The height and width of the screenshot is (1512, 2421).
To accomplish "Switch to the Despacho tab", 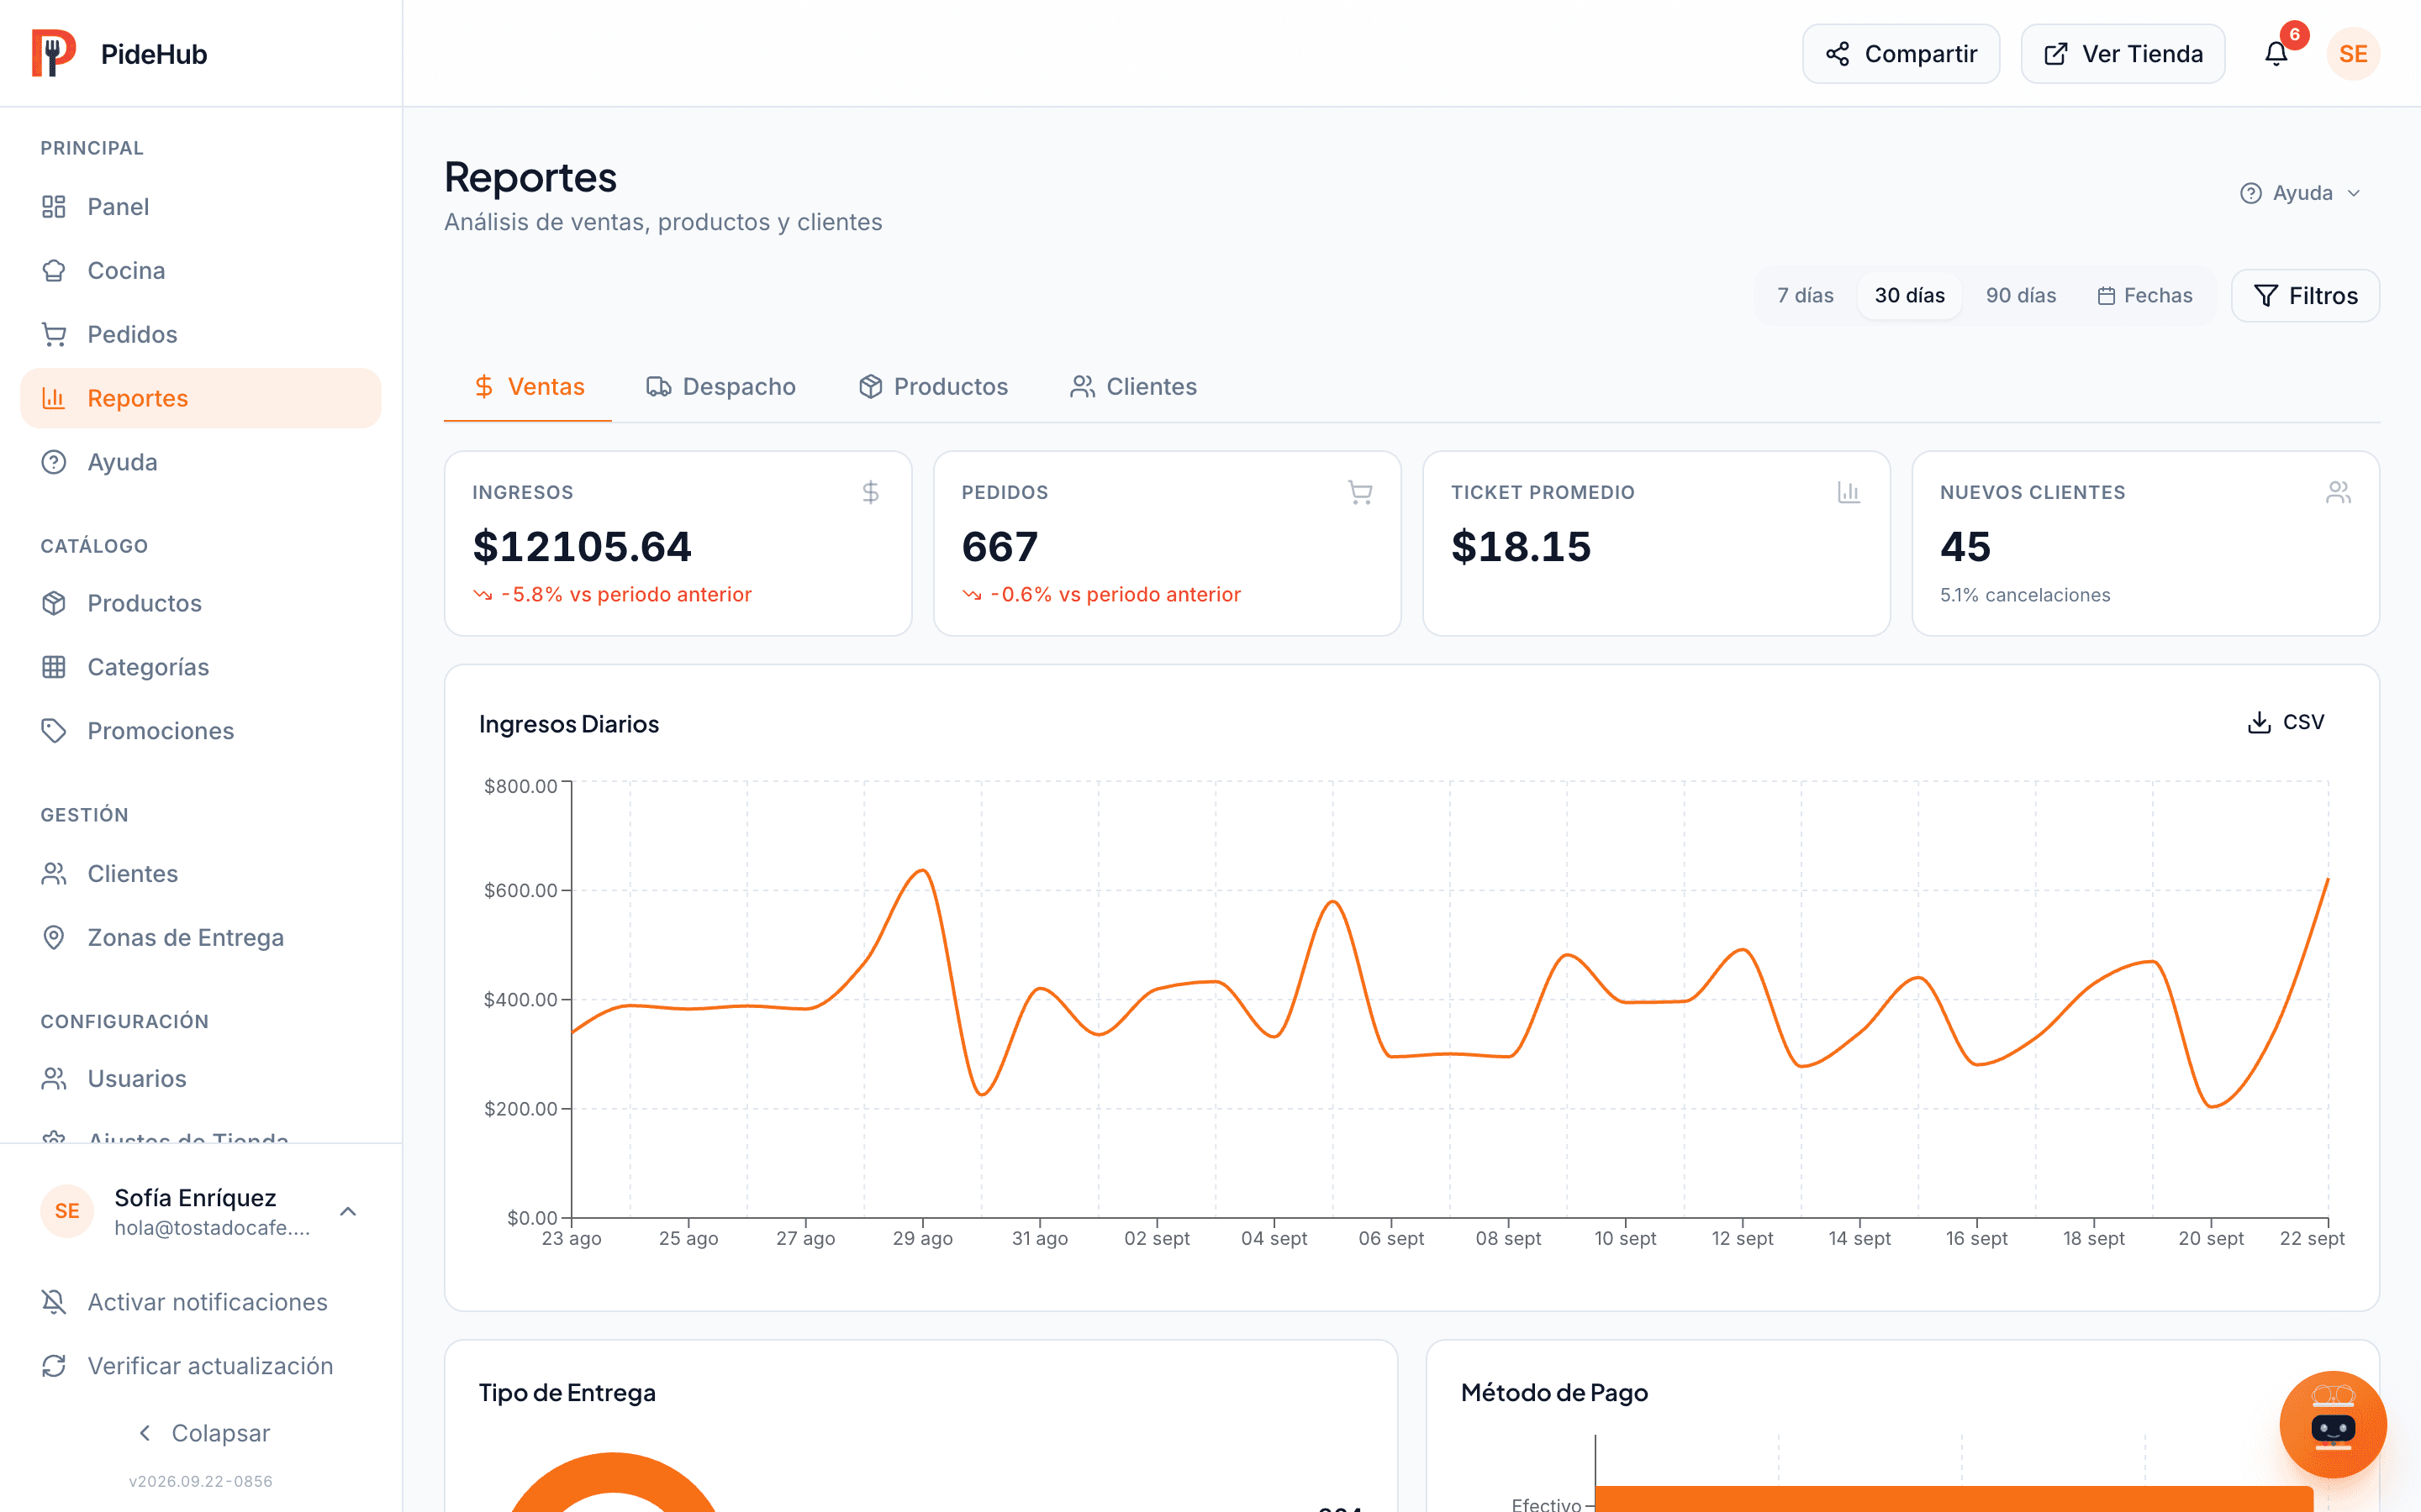I will coord(721,387).
